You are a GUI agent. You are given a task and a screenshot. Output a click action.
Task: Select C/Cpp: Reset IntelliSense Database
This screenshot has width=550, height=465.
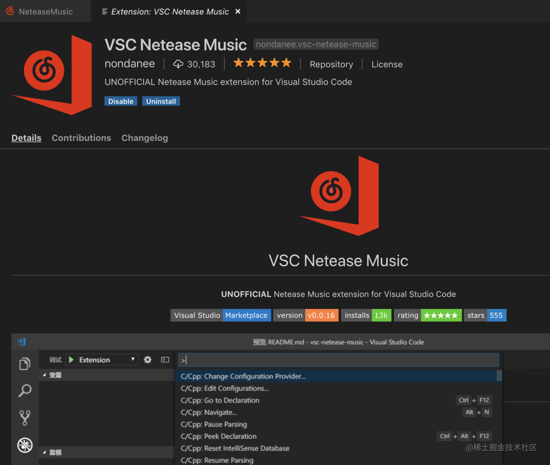point(336,448)
